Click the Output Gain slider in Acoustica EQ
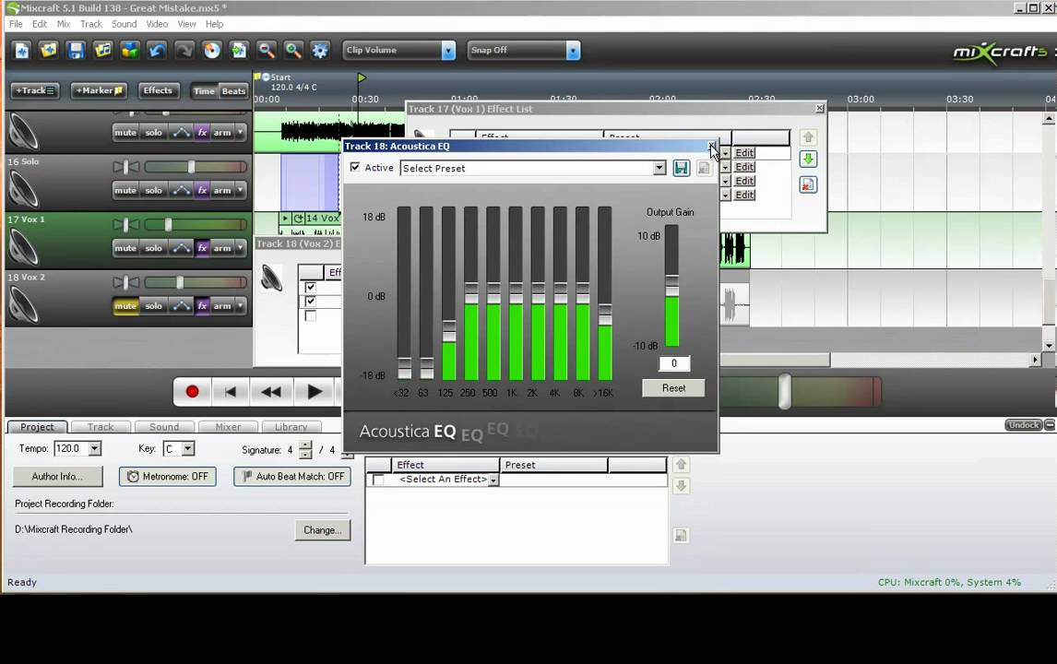Viewport: 1057px width, 664px height. [x=671, y=287]
